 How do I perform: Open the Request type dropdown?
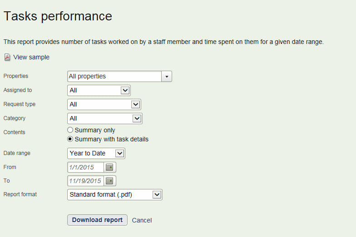click(x=104, y=104)
